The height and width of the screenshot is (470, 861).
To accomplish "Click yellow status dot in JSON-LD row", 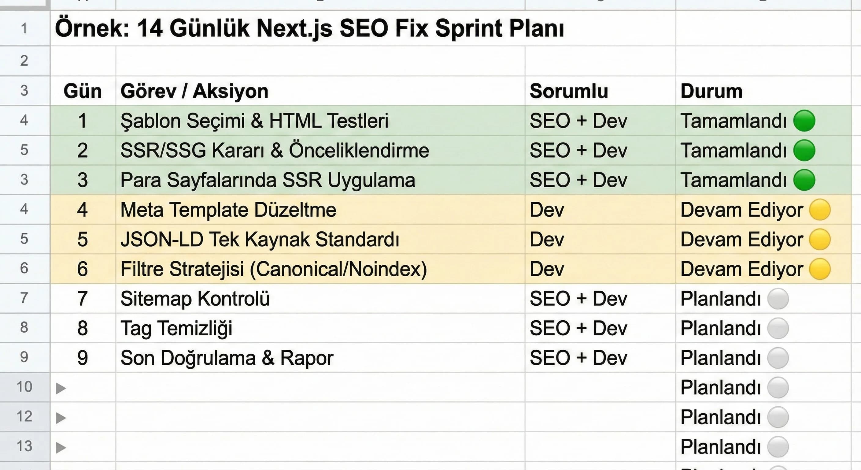I will pyautogui.click(x=820, y=240).
